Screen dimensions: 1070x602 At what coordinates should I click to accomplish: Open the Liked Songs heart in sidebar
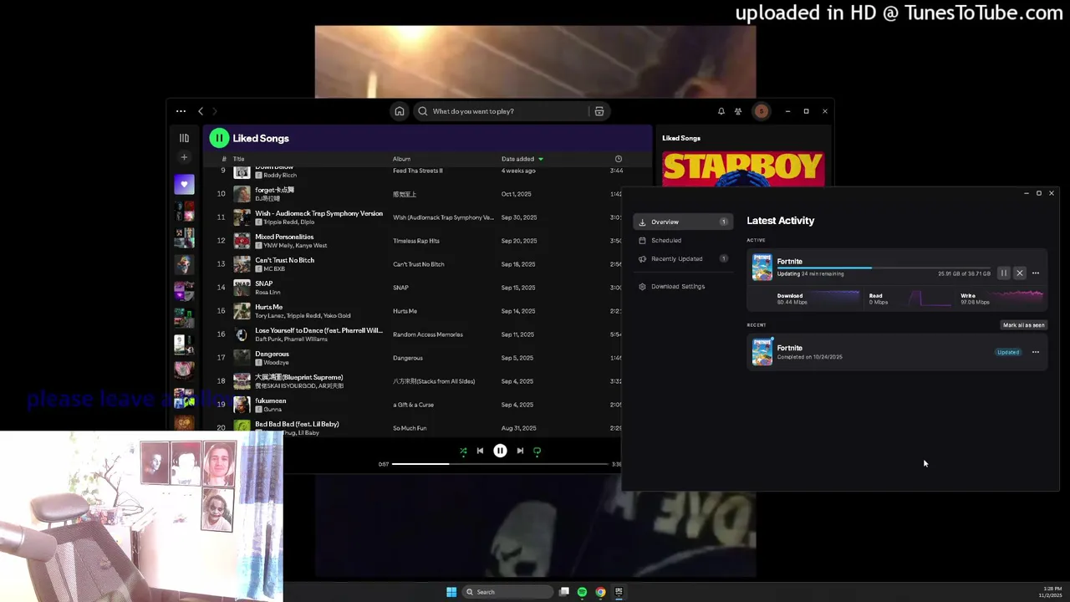coord(185,185)
